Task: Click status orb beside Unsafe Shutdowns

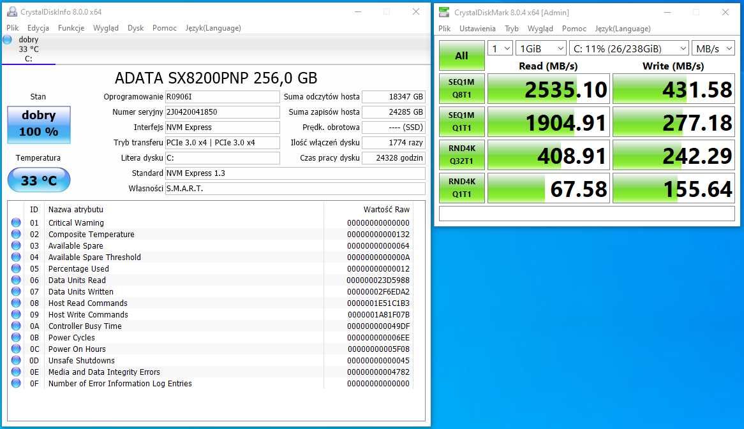Action: click(x=16, y=360)
